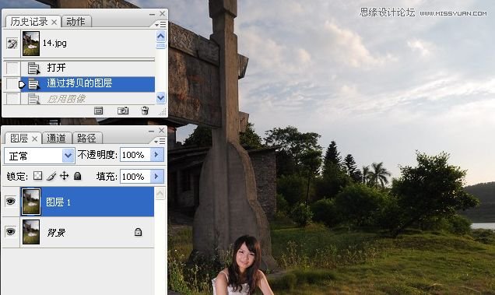Toggle lock all padlock icon
495x295 pixels.
(77, 176)
